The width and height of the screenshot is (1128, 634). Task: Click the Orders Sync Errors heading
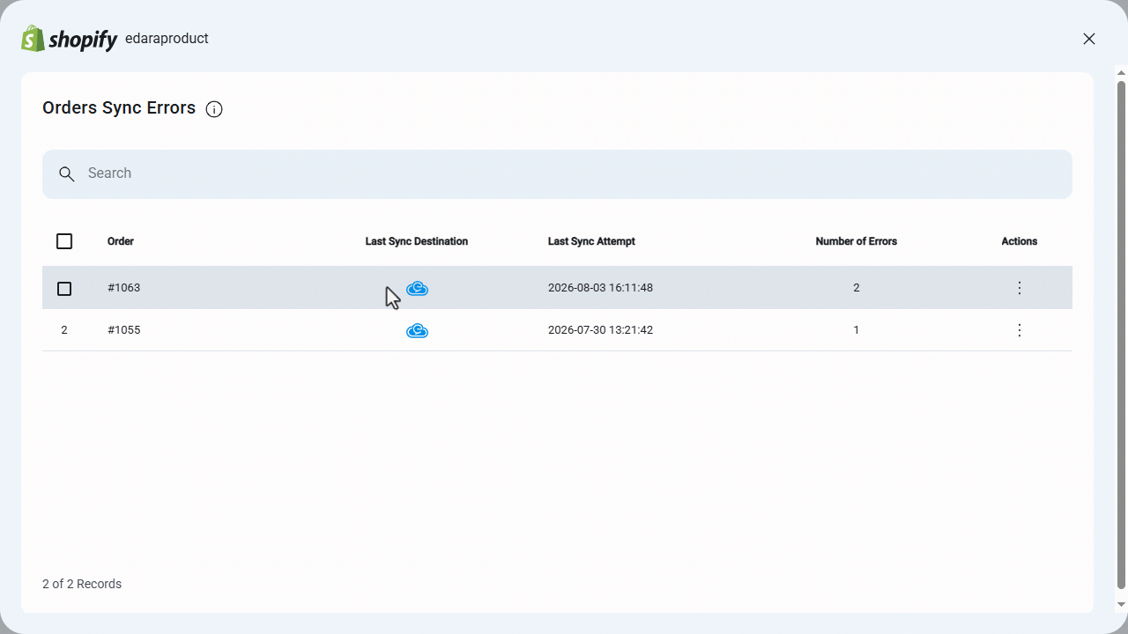[x=119, y=108]
